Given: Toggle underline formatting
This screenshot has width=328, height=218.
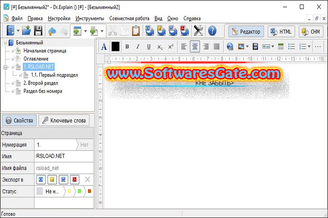Looking at the screenshot, I should point(149,46).
